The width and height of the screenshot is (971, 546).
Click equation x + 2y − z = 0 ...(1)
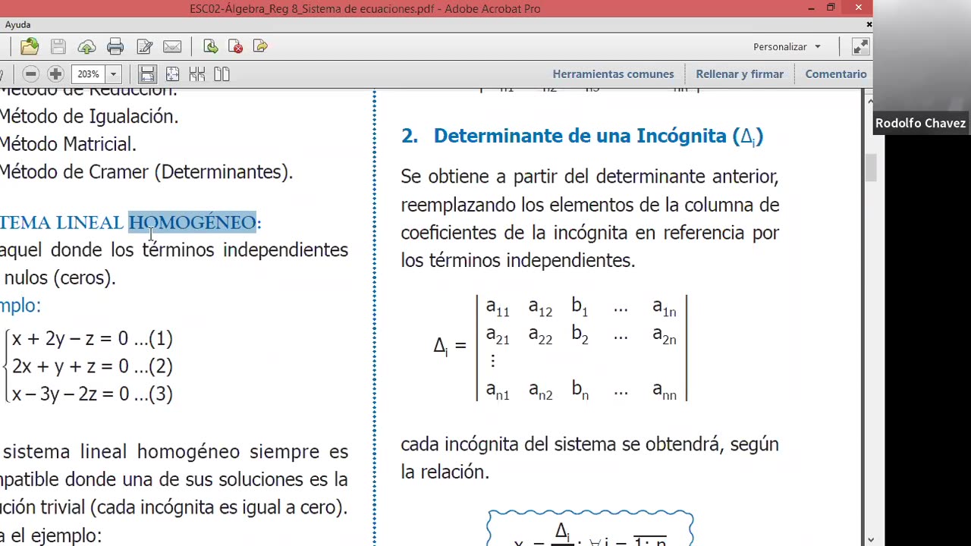click(93, 339)
